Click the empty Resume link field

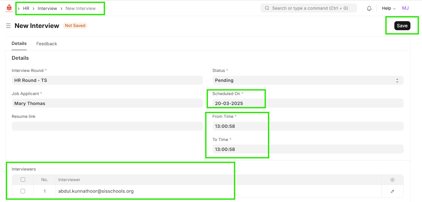[107, 126]
